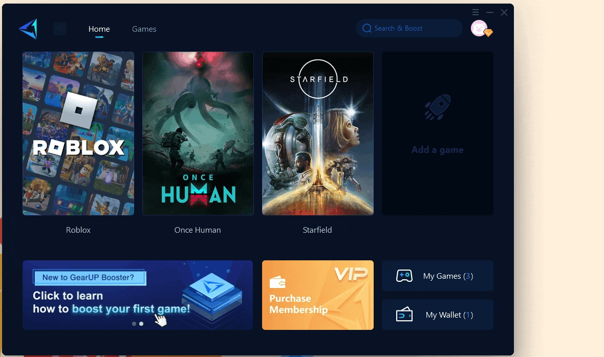Open My Games (3)
604x357 pixels.
438,276
